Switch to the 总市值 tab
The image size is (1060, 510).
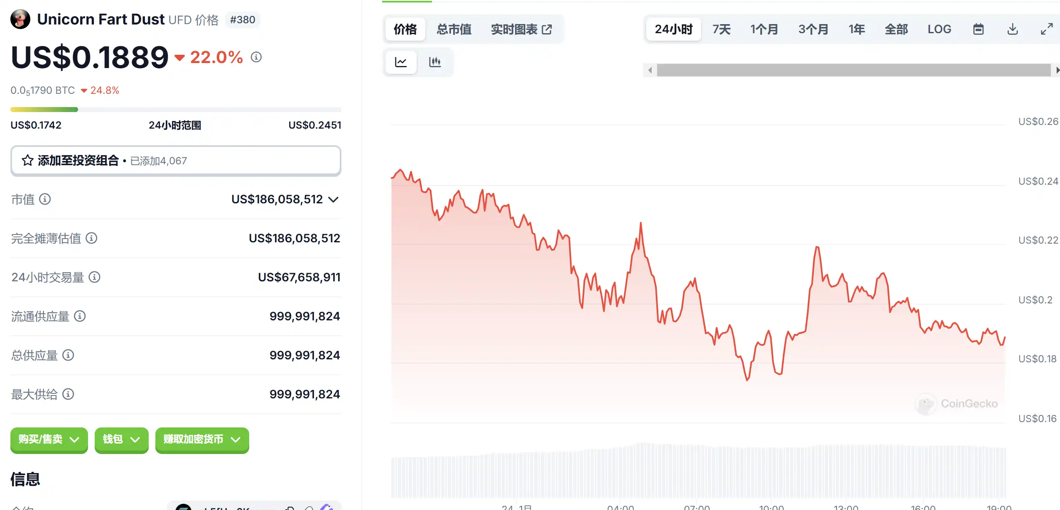(x=454, y=29)
